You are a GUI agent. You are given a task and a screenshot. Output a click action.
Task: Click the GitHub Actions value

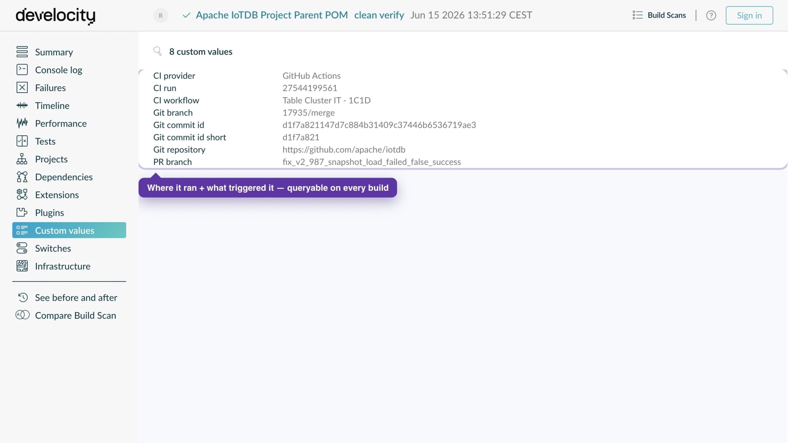[311, 75]
